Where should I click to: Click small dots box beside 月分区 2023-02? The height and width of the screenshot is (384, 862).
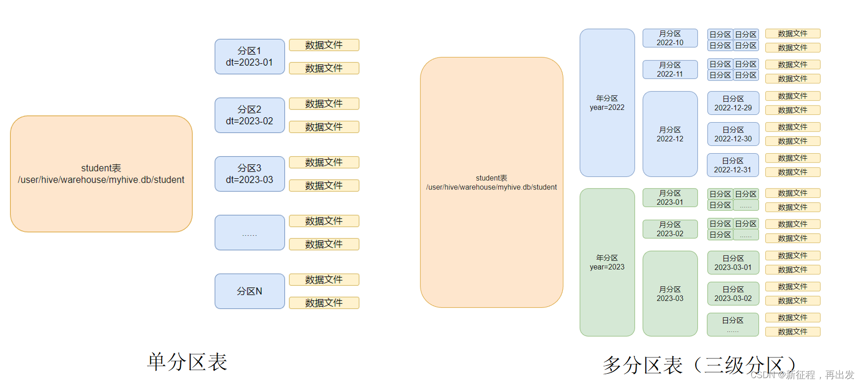(x=746, y=235)
